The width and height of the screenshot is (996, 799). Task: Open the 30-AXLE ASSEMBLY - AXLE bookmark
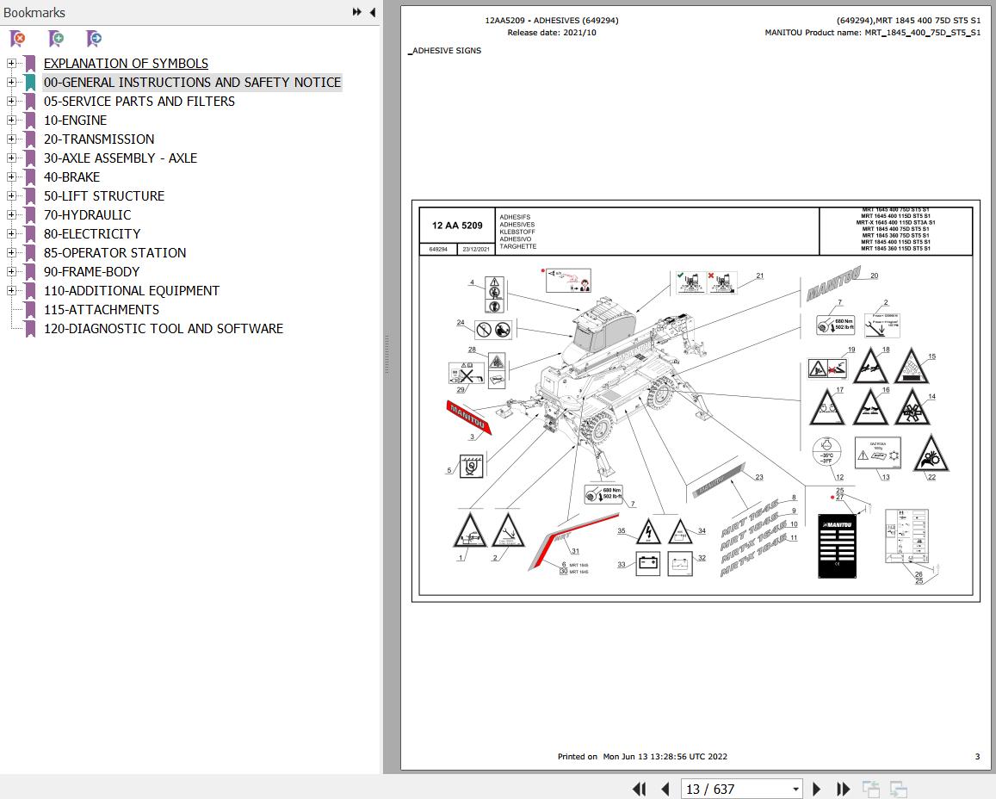120,158
